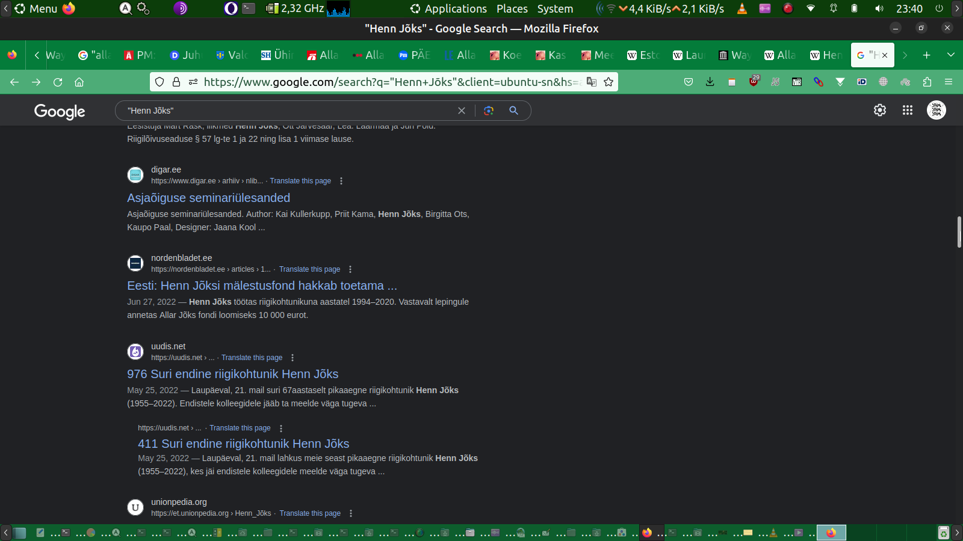
Task: Open Firefox View pinned button
Action: (x=12, y=55)
